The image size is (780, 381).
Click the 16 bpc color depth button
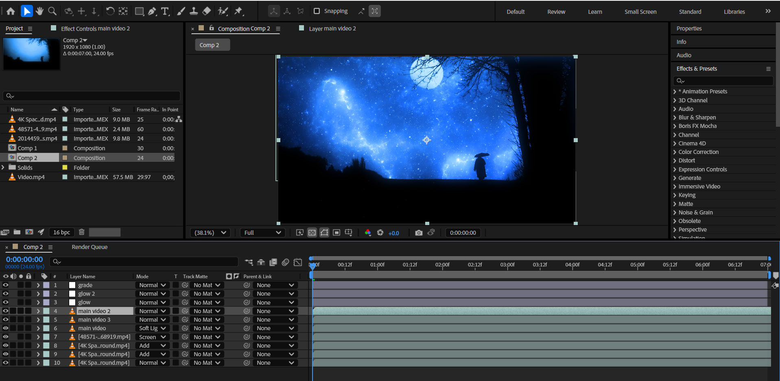click(x=61, y=232)
